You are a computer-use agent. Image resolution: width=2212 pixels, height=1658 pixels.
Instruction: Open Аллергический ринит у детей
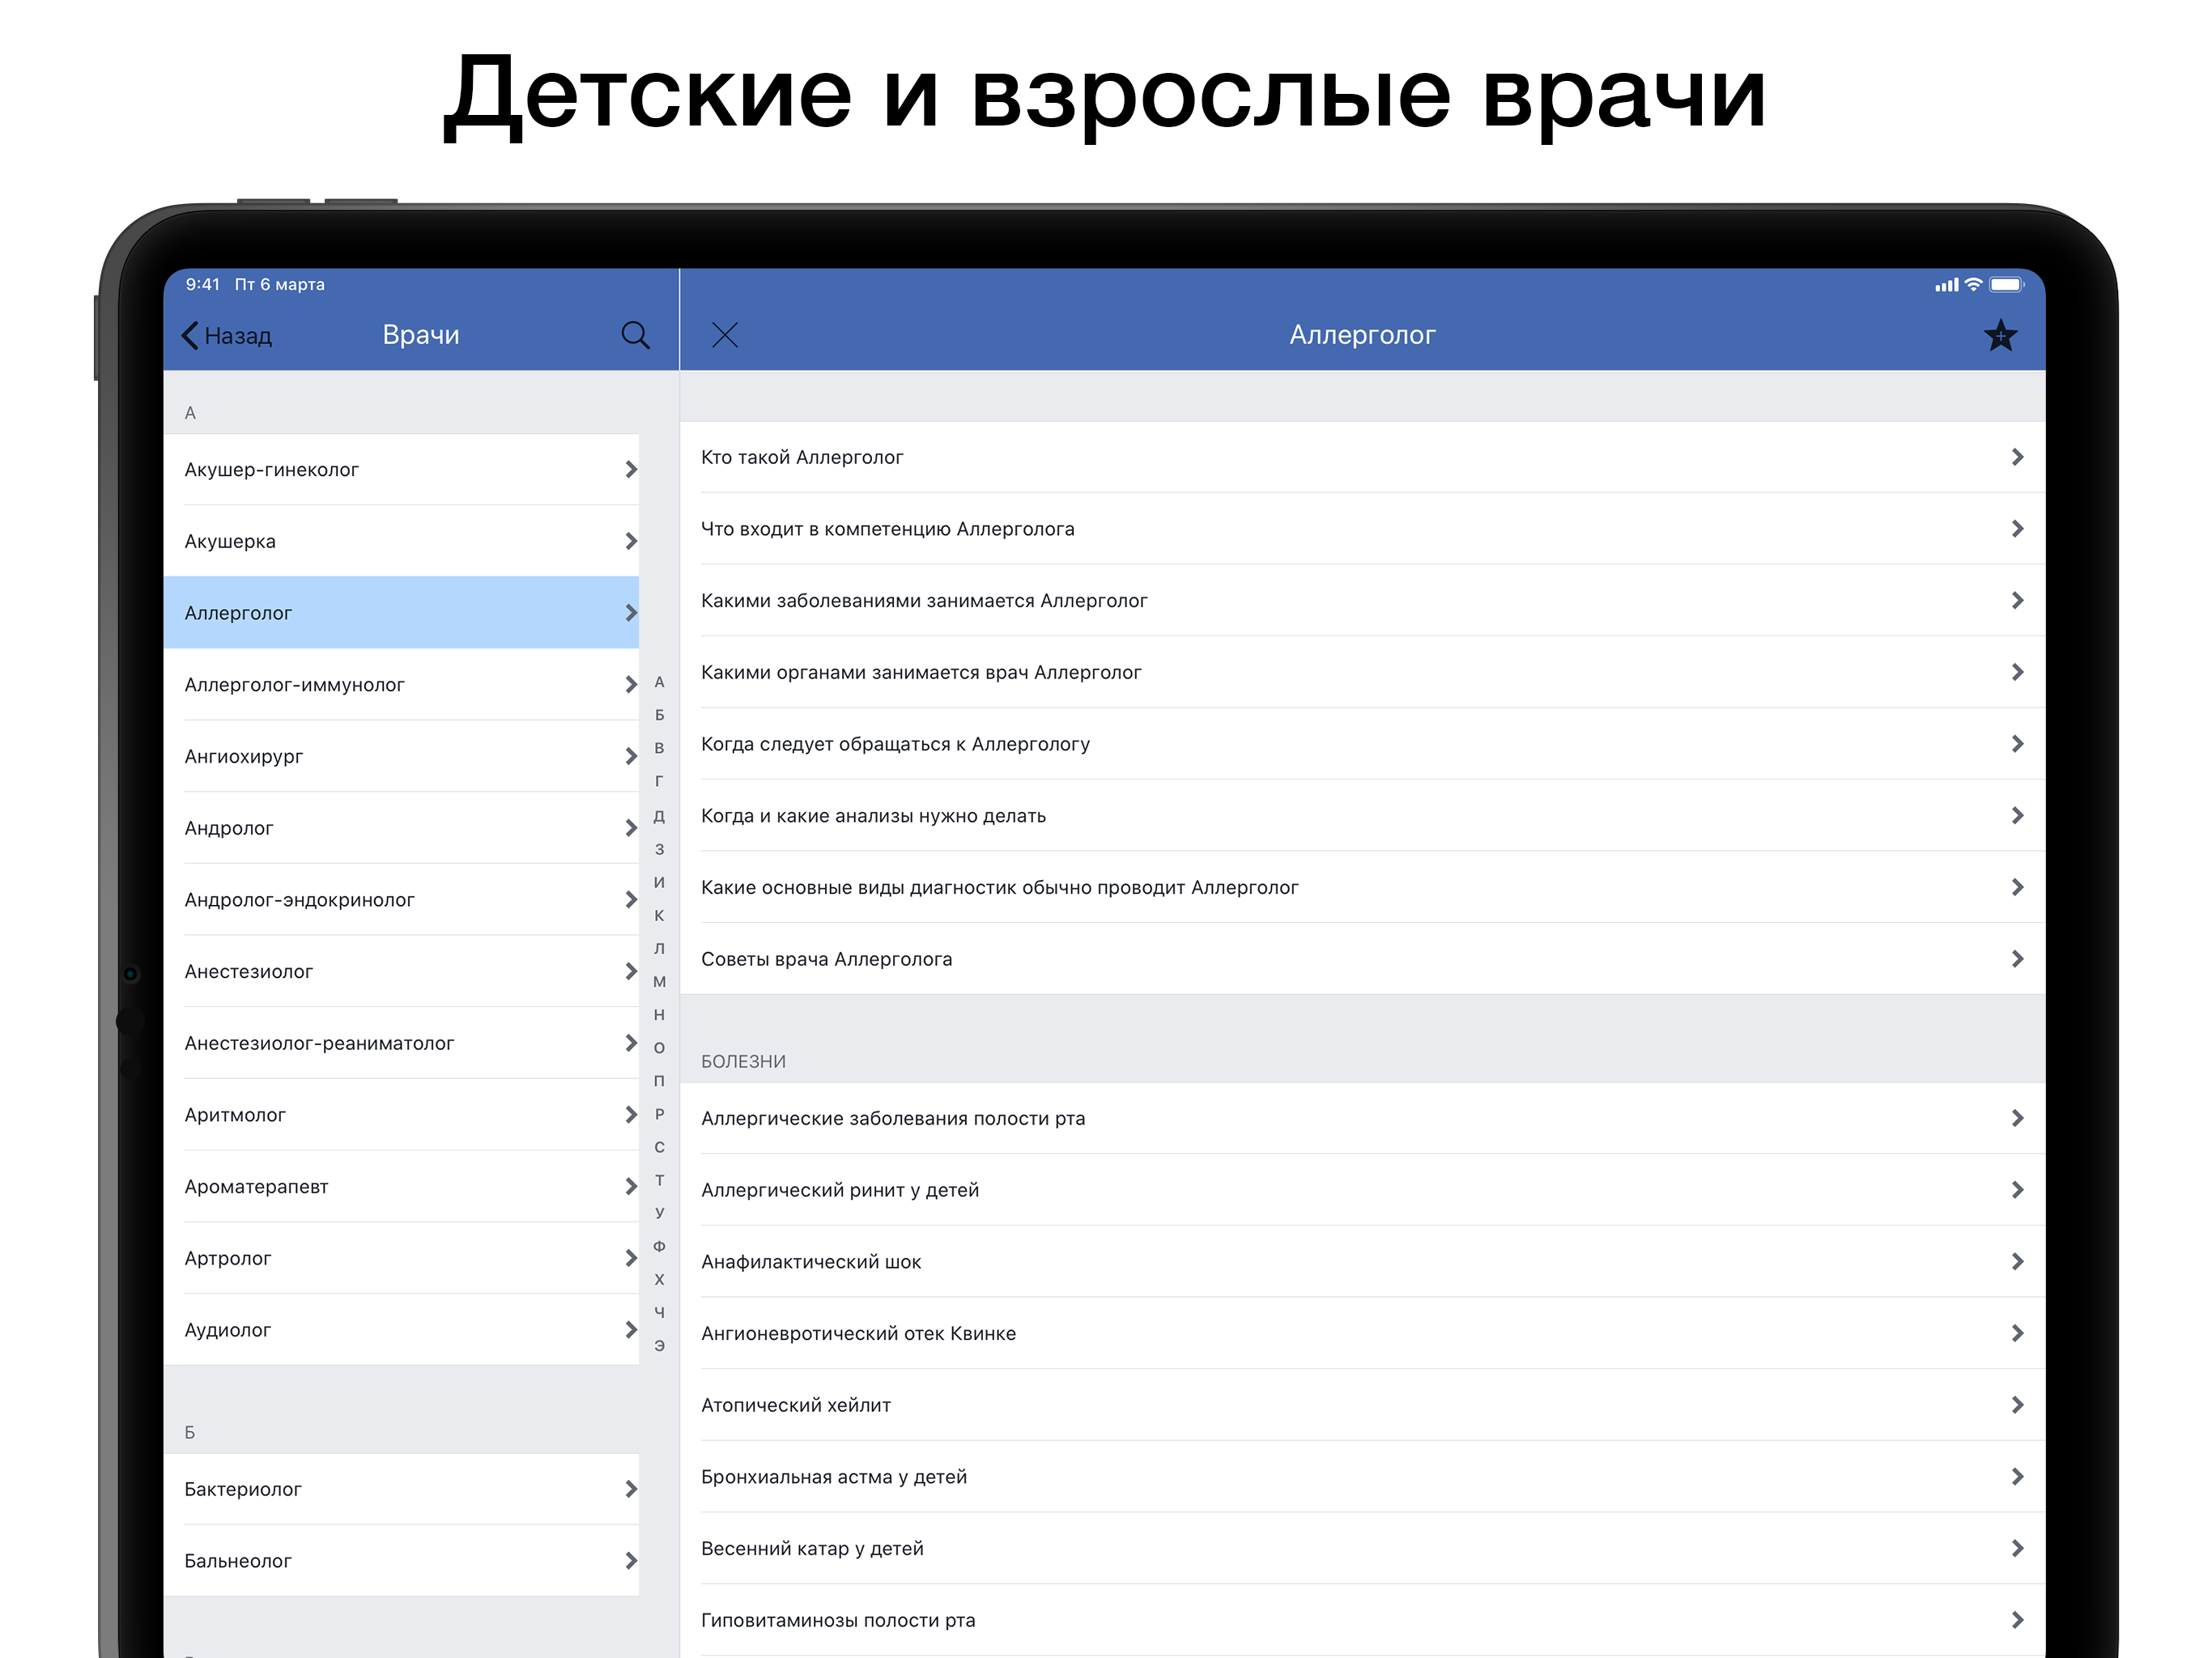(x=1362, y=1190)
